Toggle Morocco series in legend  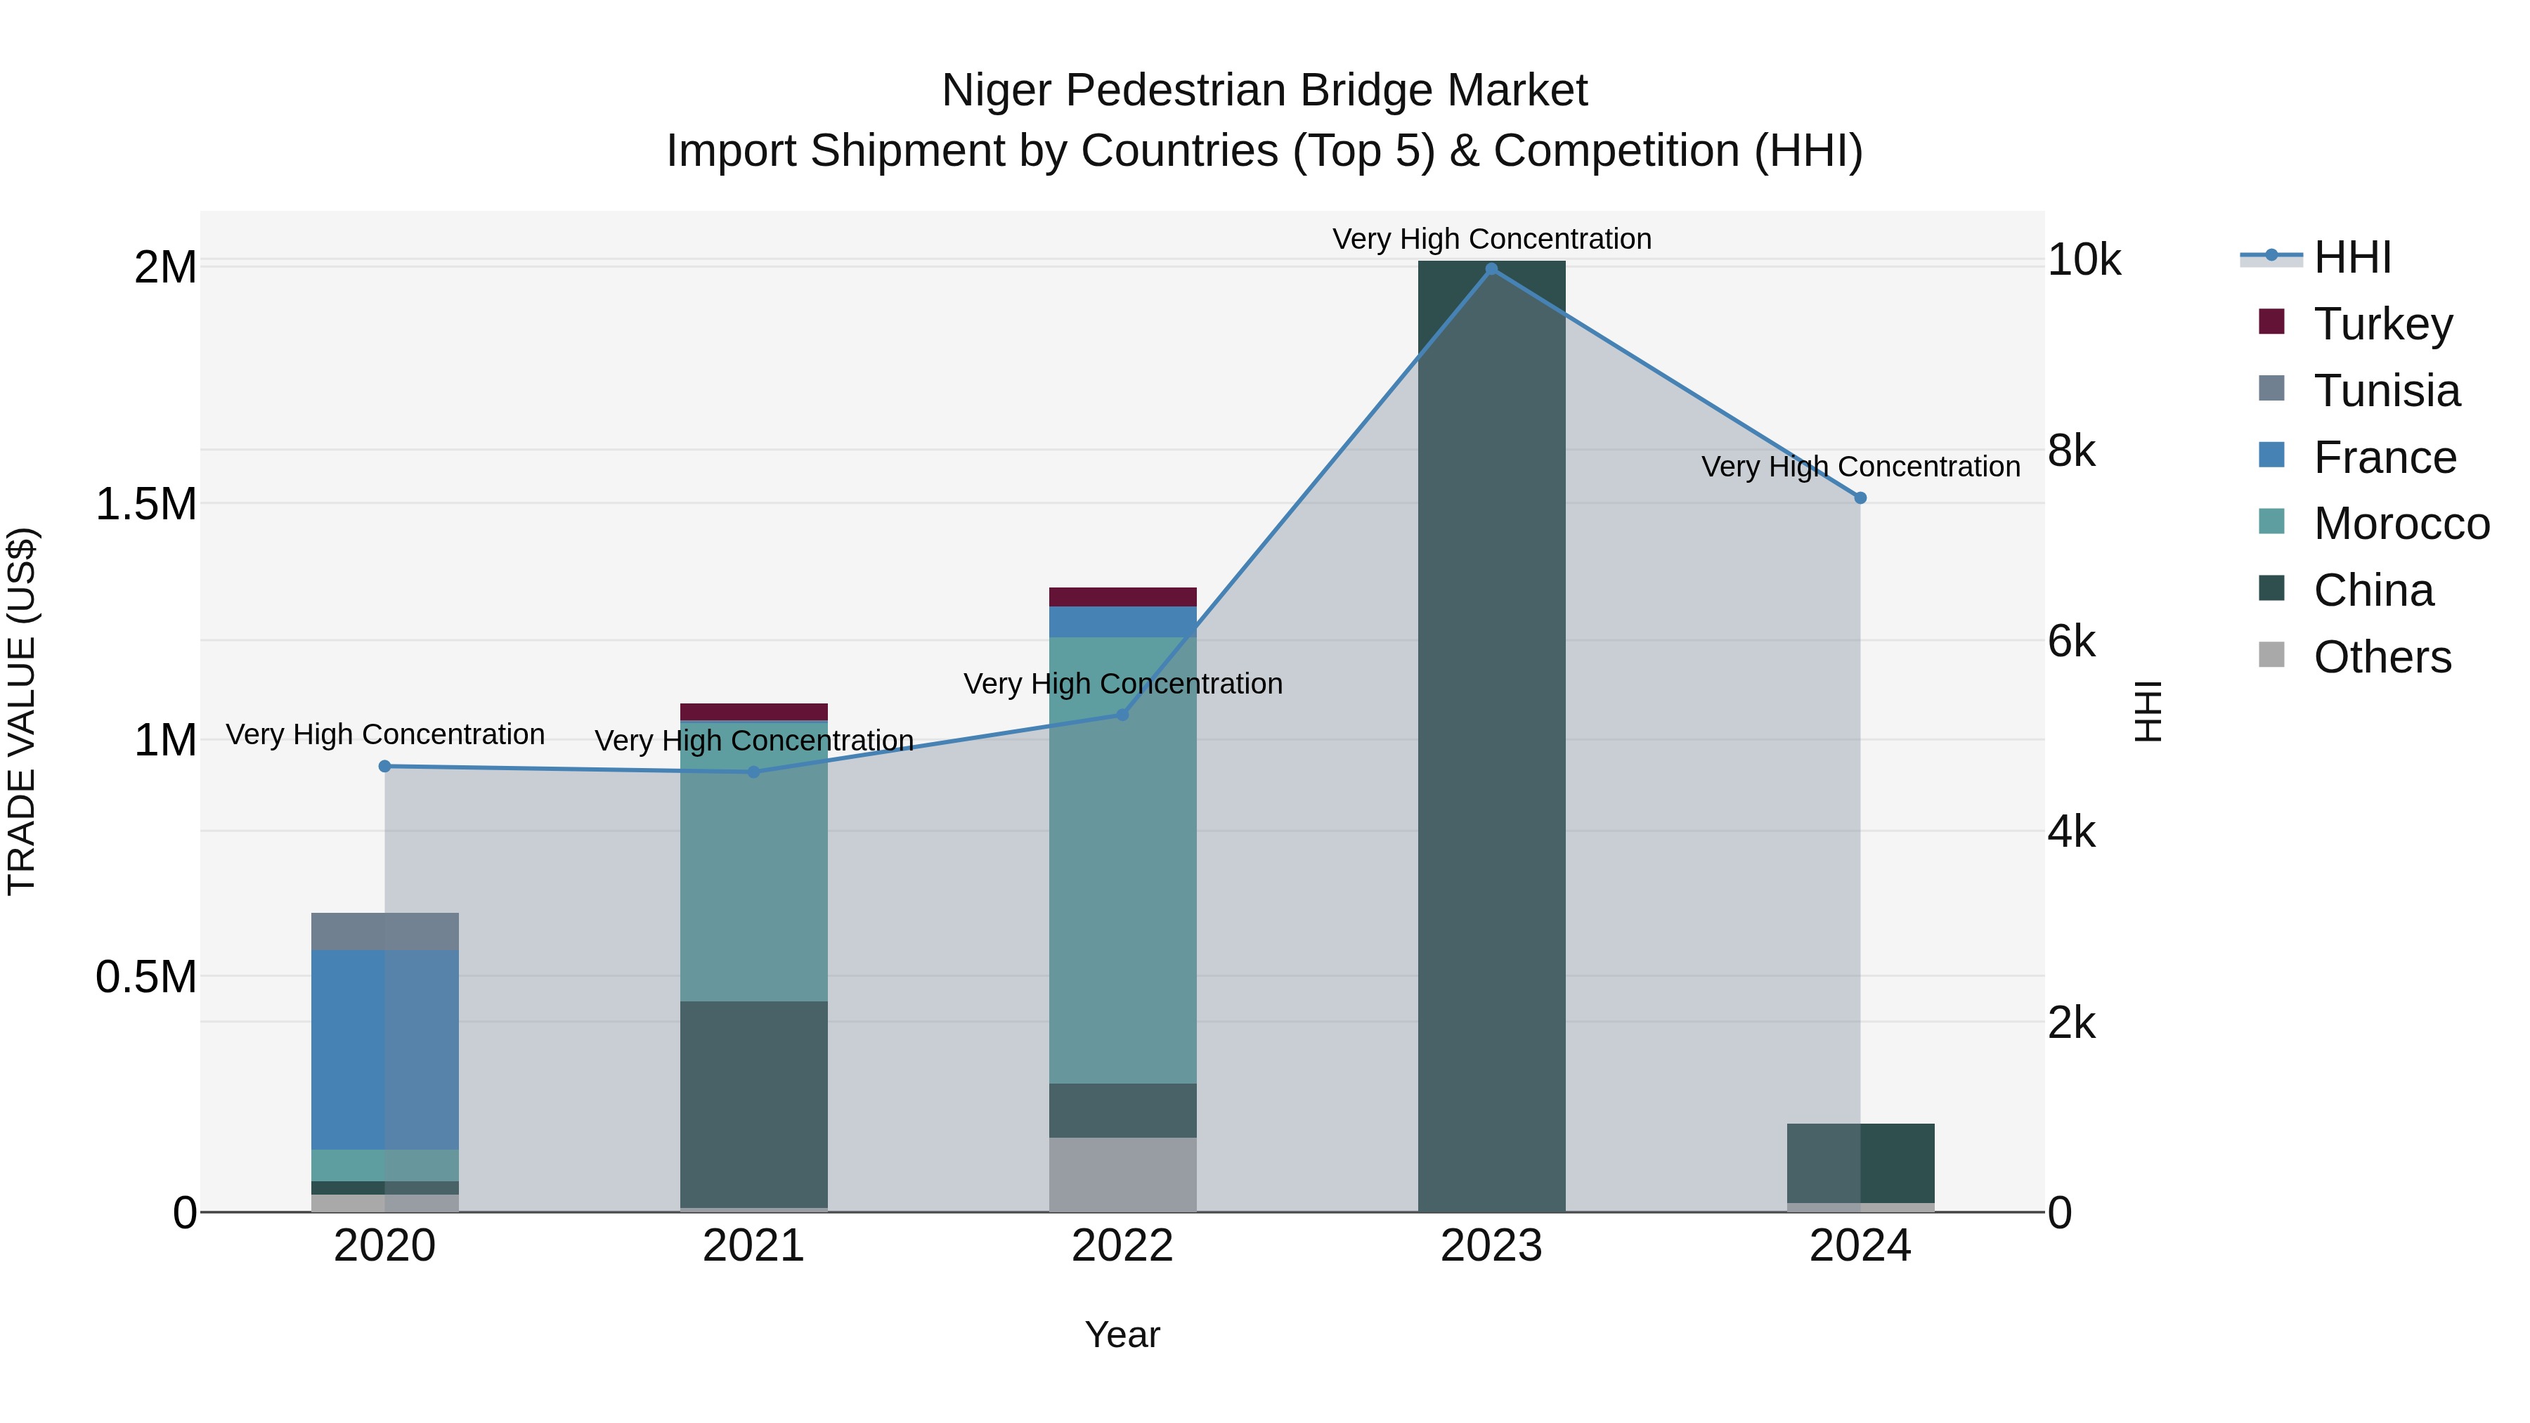(2373, 524)
